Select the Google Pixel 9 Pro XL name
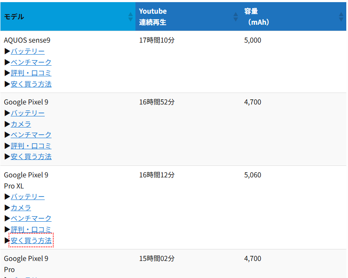Image resolution: width=348 pixels, height=278 pixels. [26, 180]
